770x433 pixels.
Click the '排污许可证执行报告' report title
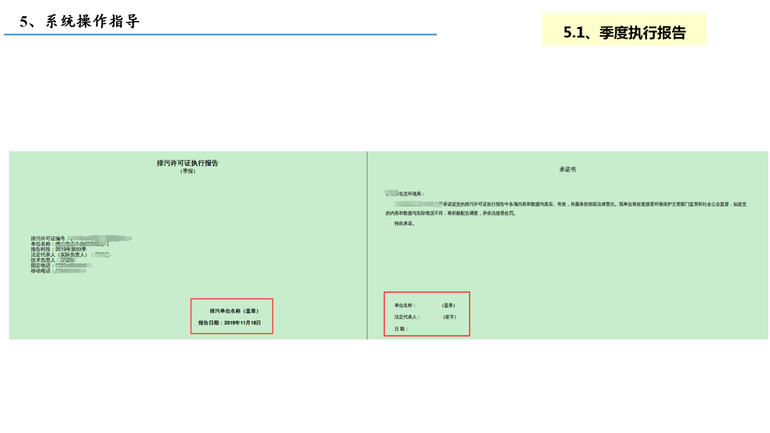click(x=187, y=163)
